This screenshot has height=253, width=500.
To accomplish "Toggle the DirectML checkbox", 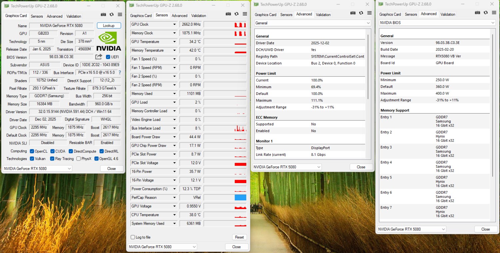I will tap(102, 151).
